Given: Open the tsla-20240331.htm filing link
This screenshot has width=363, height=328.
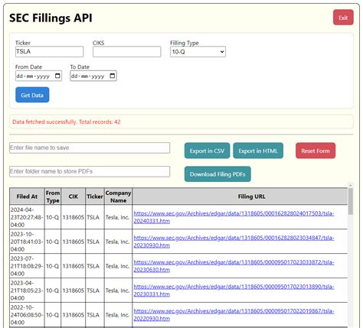Looking at the screenshot, I should pos(234,217).
